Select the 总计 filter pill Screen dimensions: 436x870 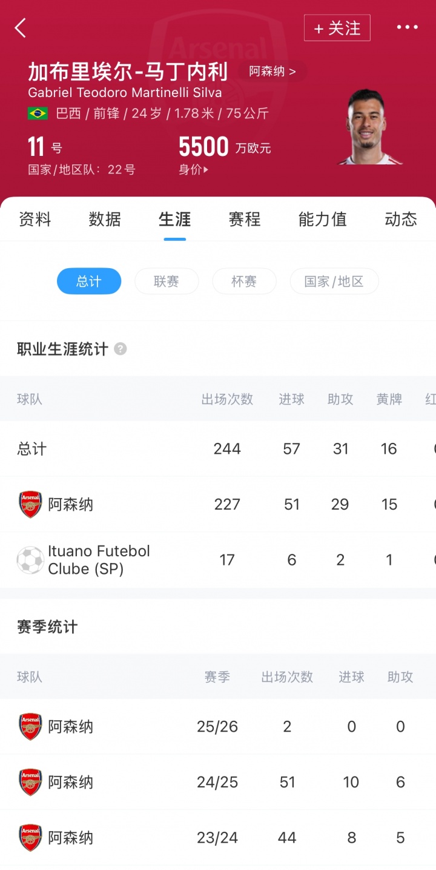click(89, 282)
